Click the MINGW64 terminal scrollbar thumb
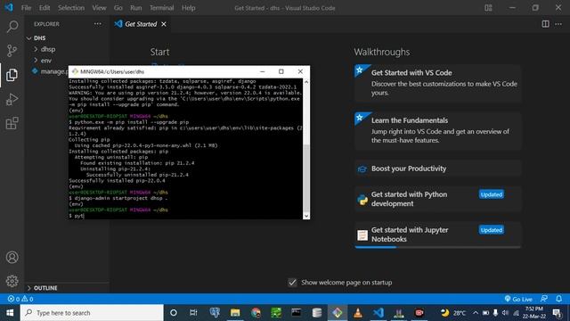 pos(306,178)
